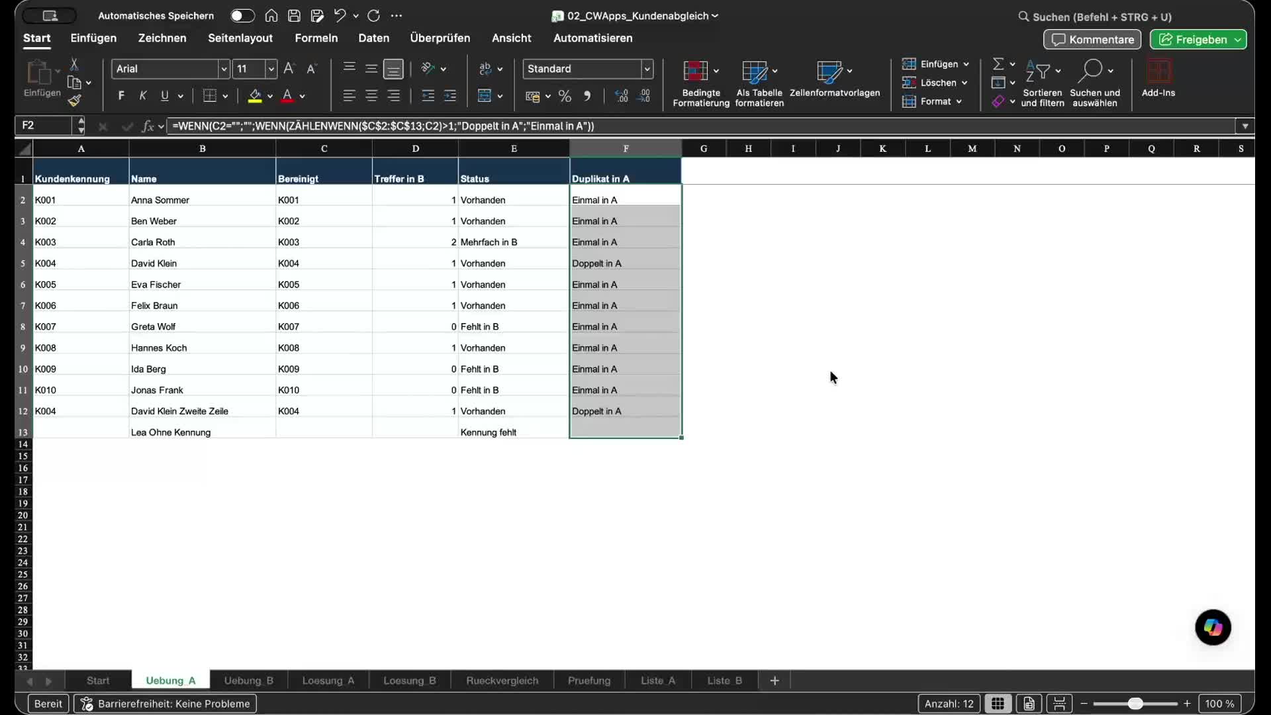Switch to the Rueckvergleich sheet tab
The width and height of the screenshot is (1271, 715).
pos(502,681)
